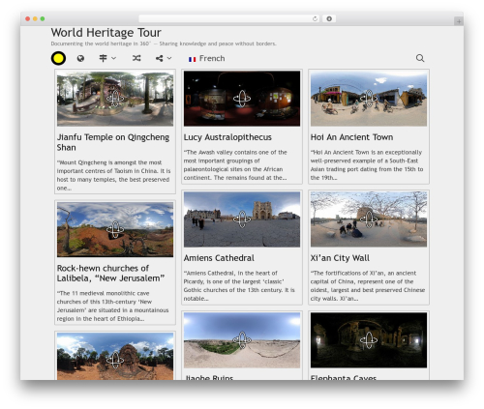This screenshot has width=484, height=409.
Task: Click the Mount Qingcheng description text
Action: pos(113,175)
